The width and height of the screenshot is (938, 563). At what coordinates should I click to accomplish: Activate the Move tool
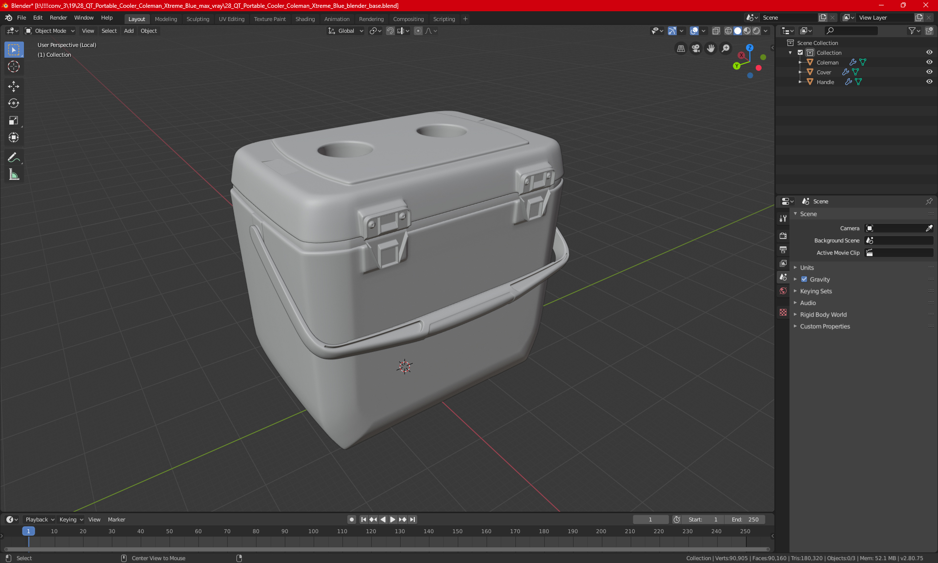14,87
